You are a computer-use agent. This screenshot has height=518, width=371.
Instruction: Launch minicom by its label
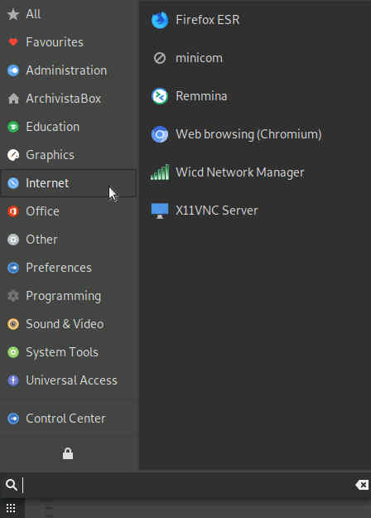(199, 58)
